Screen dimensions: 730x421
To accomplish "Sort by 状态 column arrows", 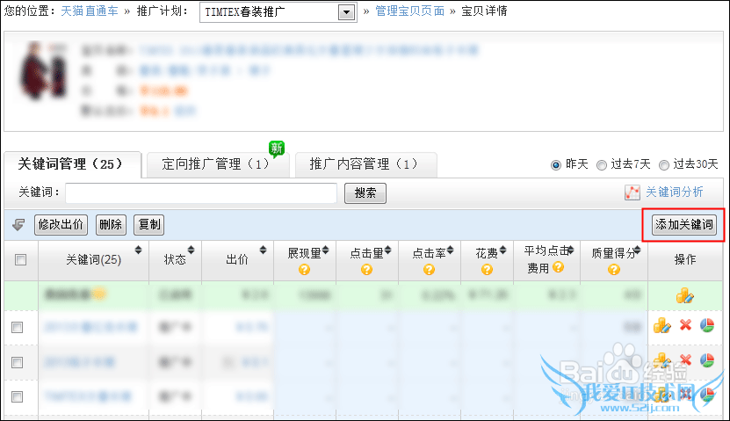I will (191, 250).
